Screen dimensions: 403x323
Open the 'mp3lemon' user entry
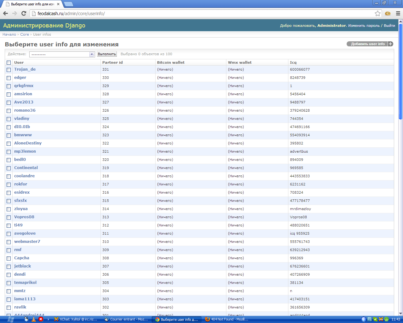25,151
